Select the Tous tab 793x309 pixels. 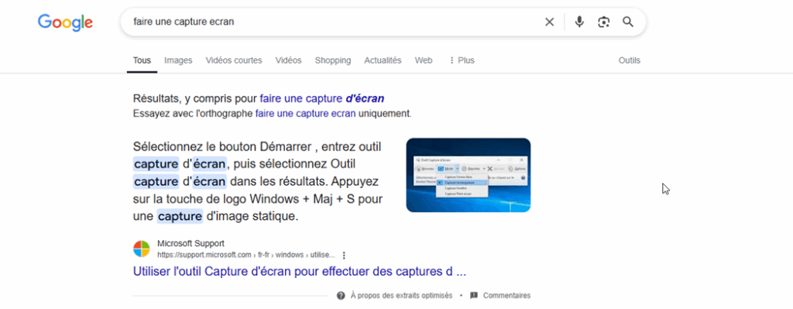142,60
